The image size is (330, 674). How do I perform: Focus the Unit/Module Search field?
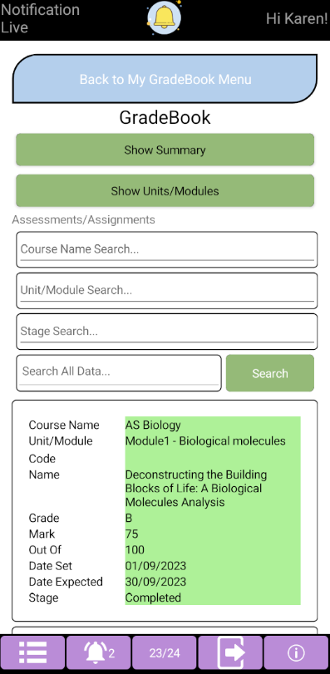(167, 291)
